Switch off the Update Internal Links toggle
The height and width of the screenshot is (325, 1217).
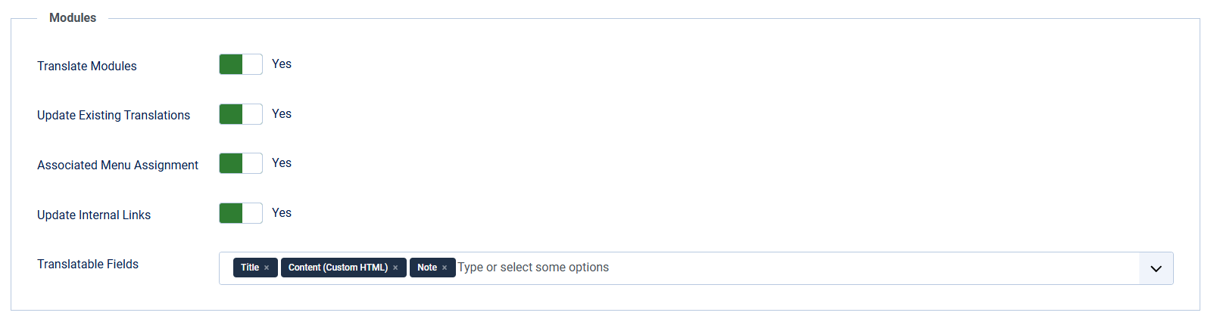point(241,213)
